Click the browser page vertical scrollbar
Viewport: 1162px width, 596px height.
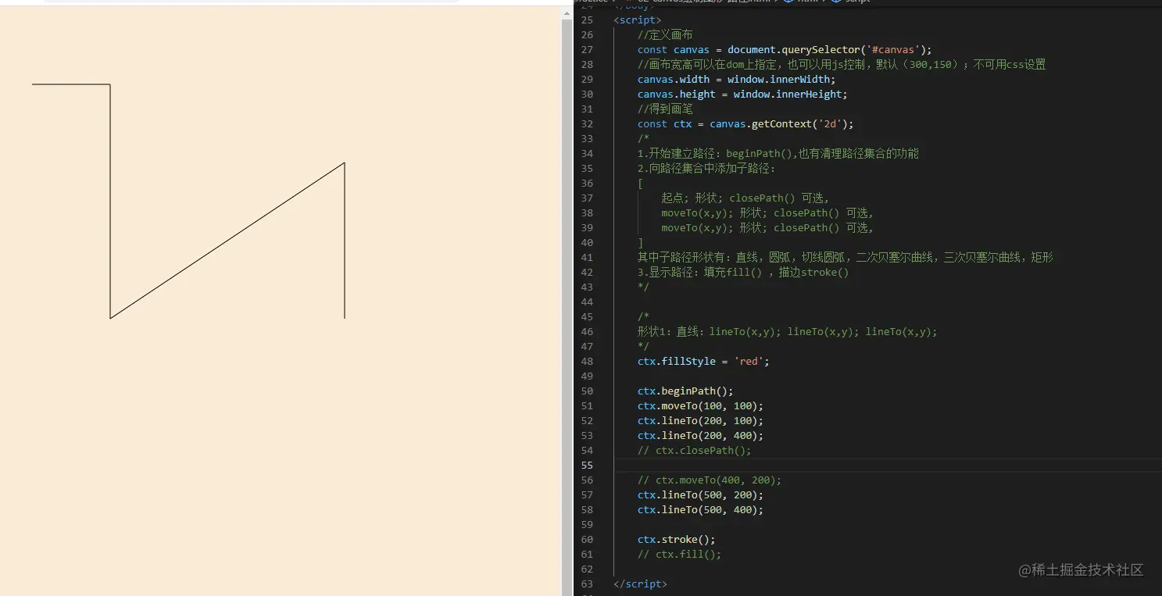567,308
